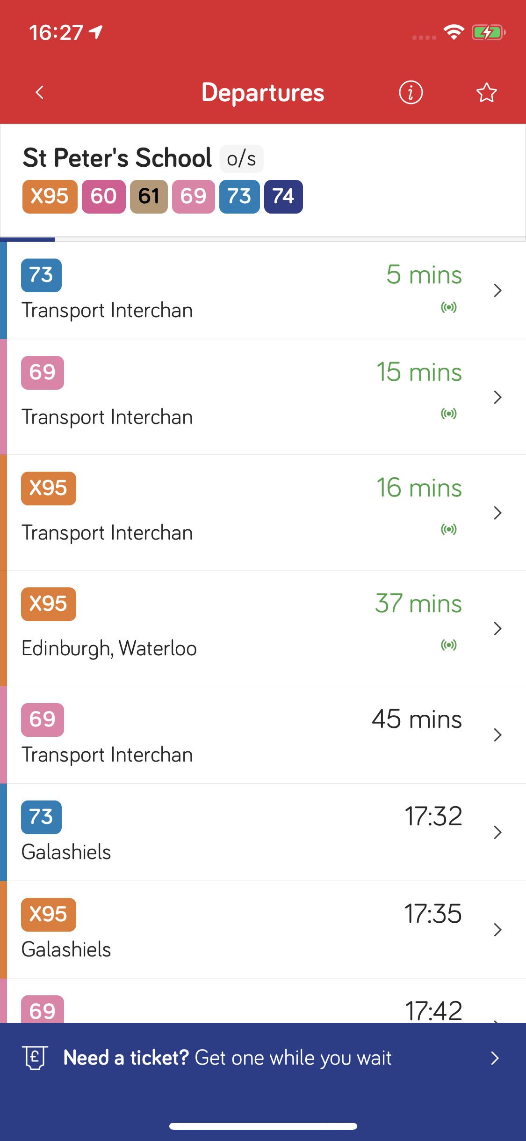Filter departures by route 60 badge
This screenshot has height=1141, width=526.
[x=103, y=196]
